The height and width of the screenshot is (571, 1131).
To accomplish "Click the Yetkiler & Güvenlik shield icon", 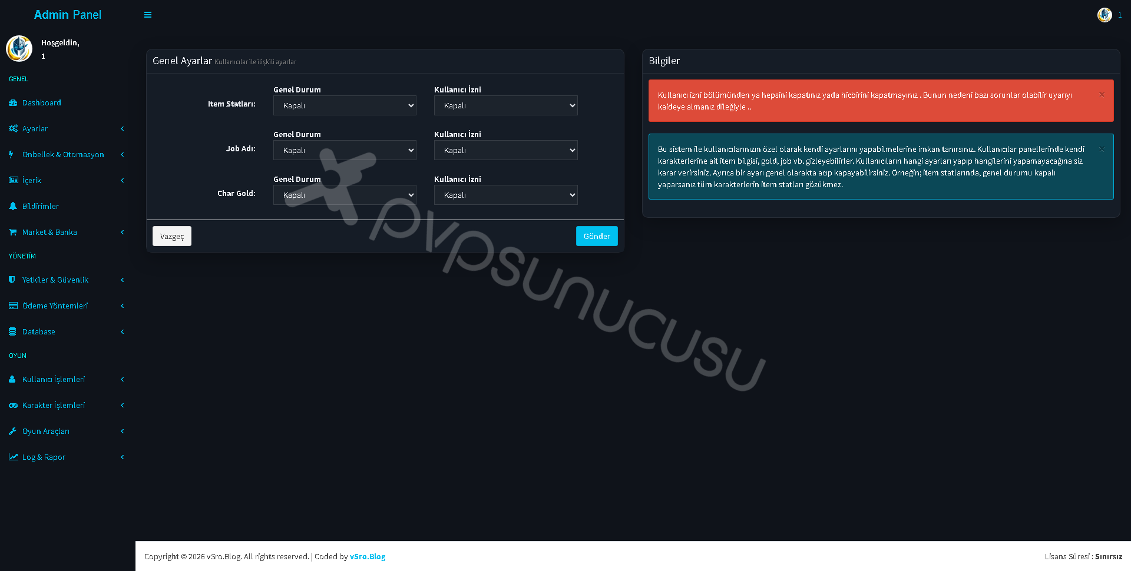I will pos(12,280).
